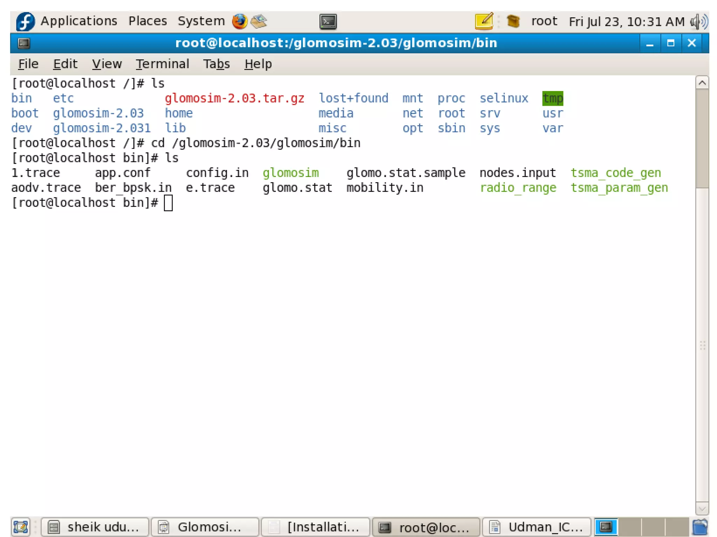Click the scrollbar up arrow
Screen dimensions: 717x537
click(x=702, y=83)
